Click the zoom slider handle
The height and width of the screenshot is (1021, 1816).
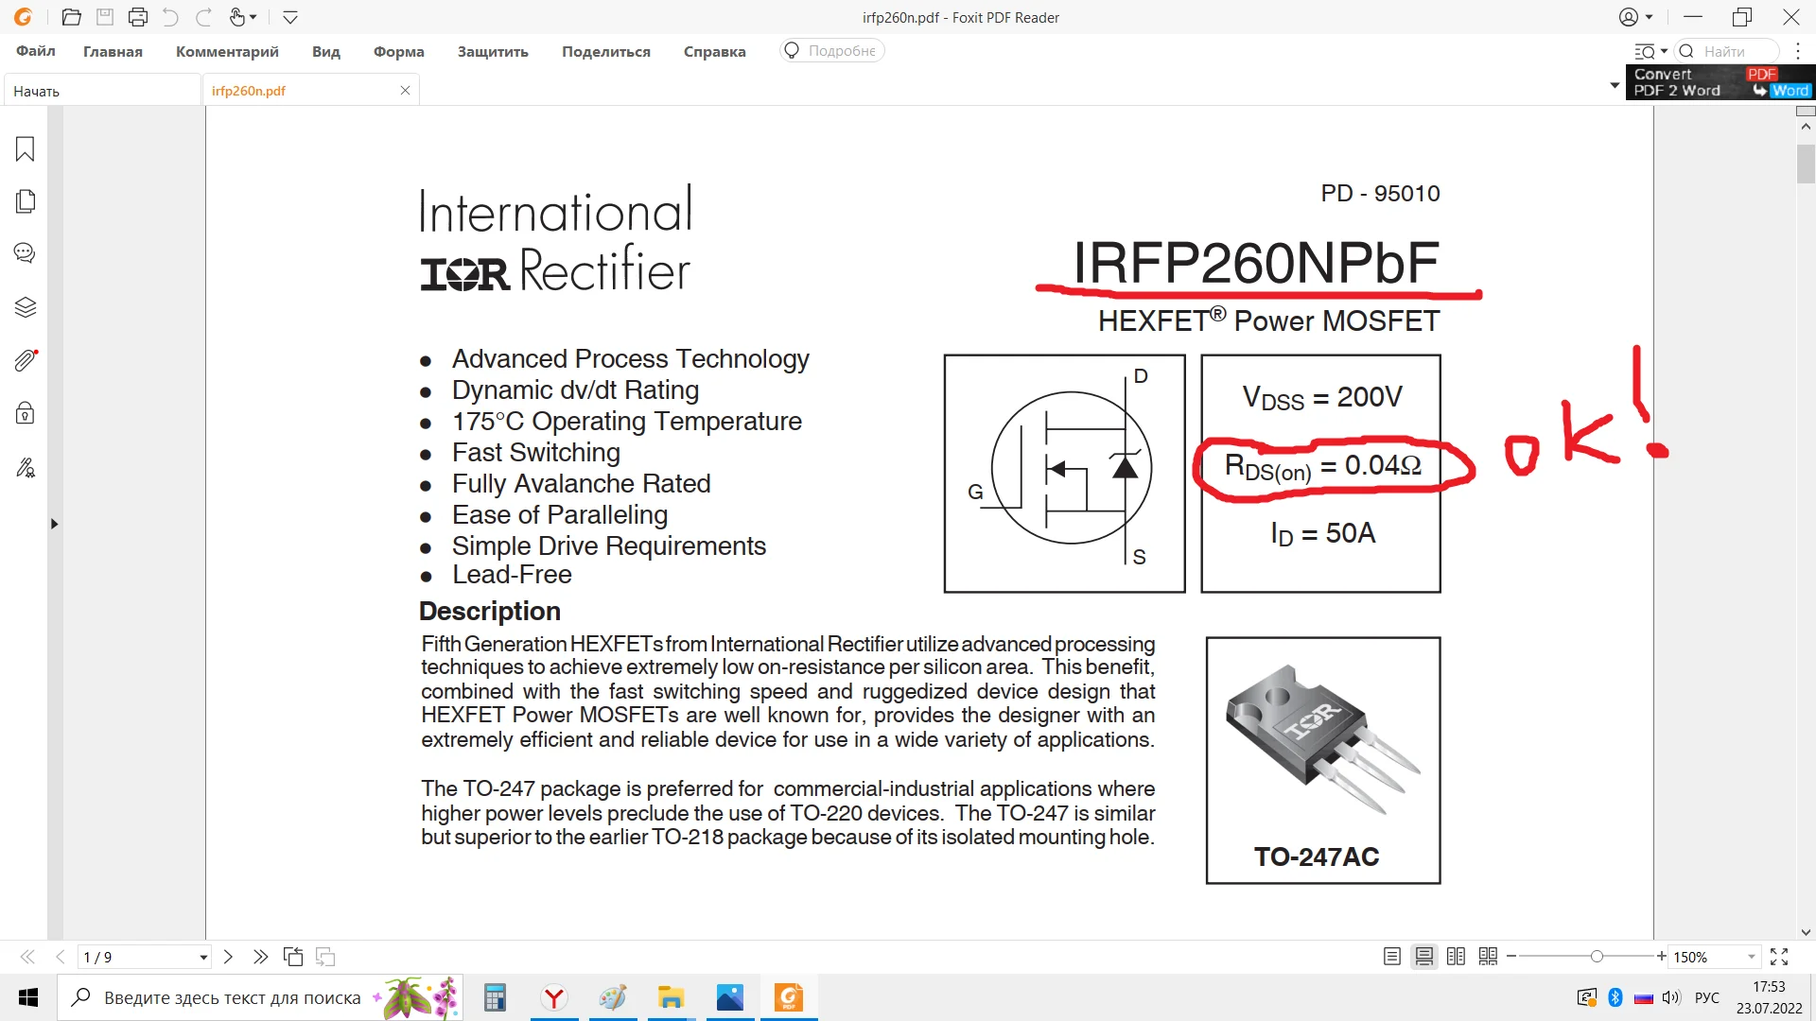(1597, 957)
